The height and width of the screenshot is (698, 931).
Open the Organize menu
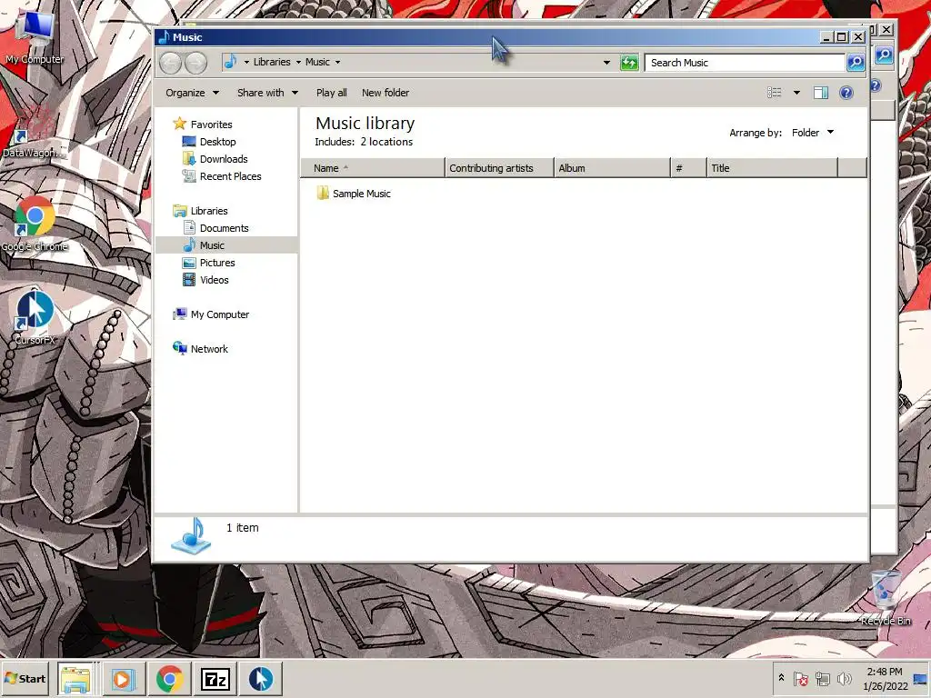tap(193, 93)
